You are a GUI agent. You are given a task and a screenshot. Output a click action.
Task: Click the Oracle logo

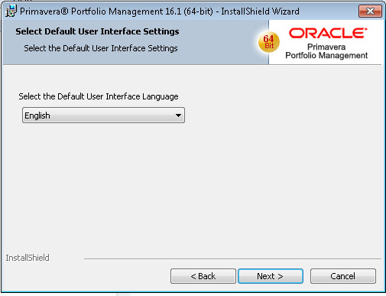tap(328, 33)
